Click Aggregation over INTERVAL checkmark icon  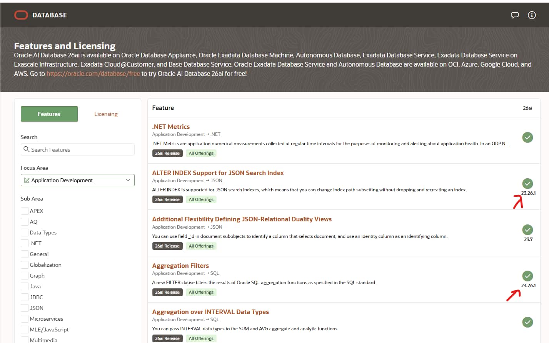pos(527,322)
